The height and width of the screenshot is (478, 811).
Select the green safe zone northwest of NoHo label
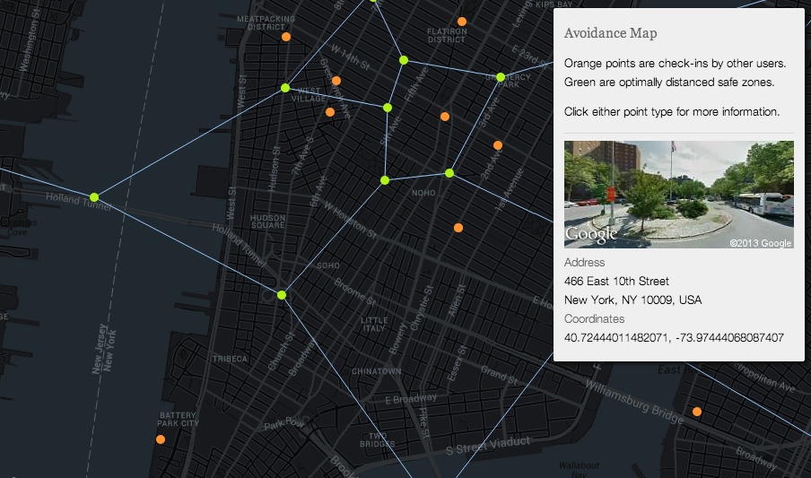[x=384, y=180]
